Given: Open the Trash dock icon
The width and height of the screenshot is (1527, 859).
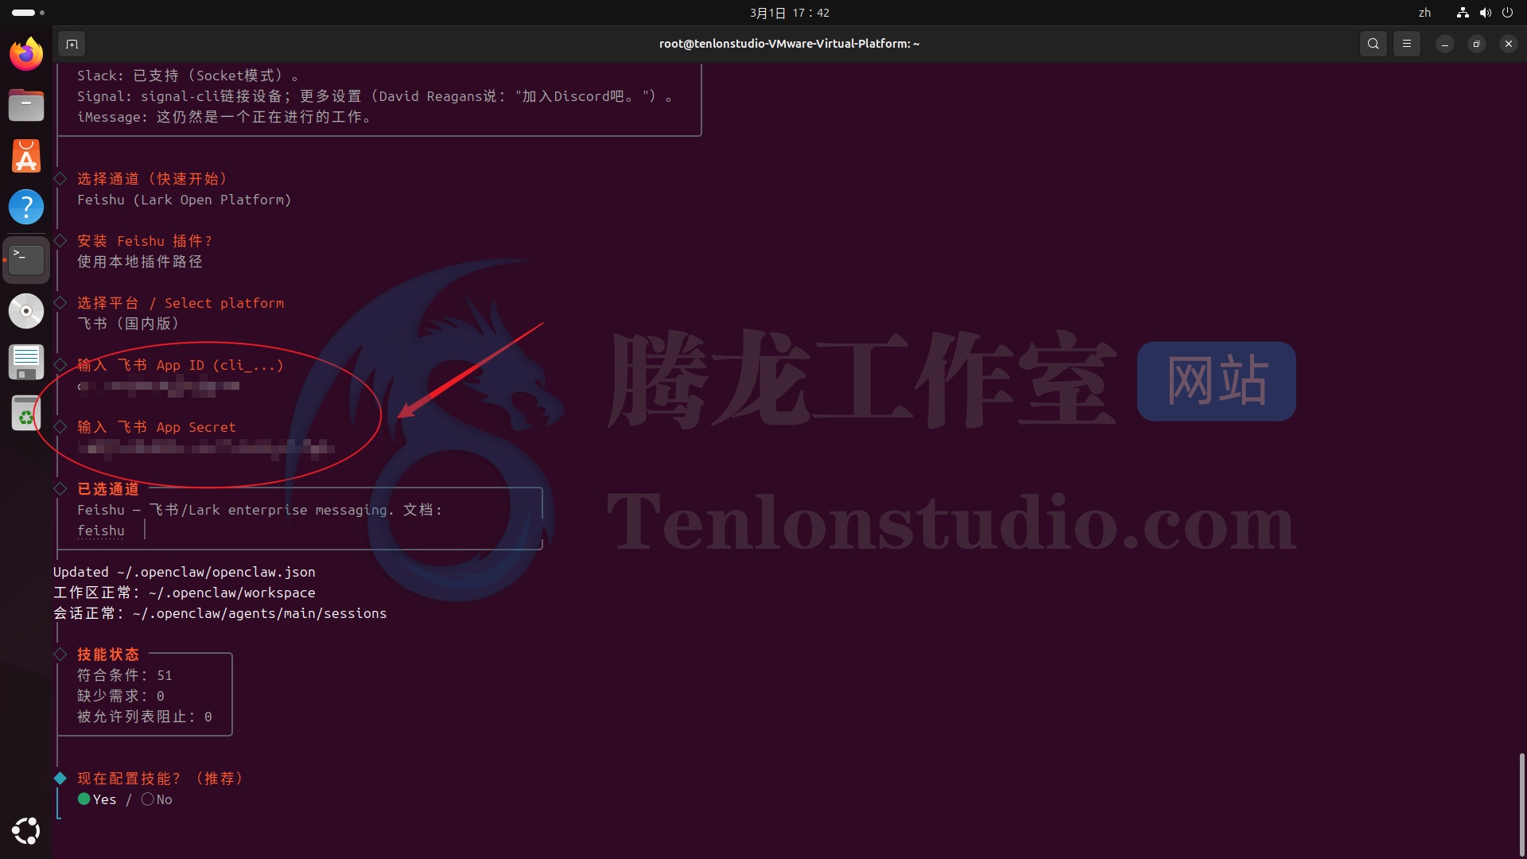Looking at the screenshot, I should (x=26, y=414).
